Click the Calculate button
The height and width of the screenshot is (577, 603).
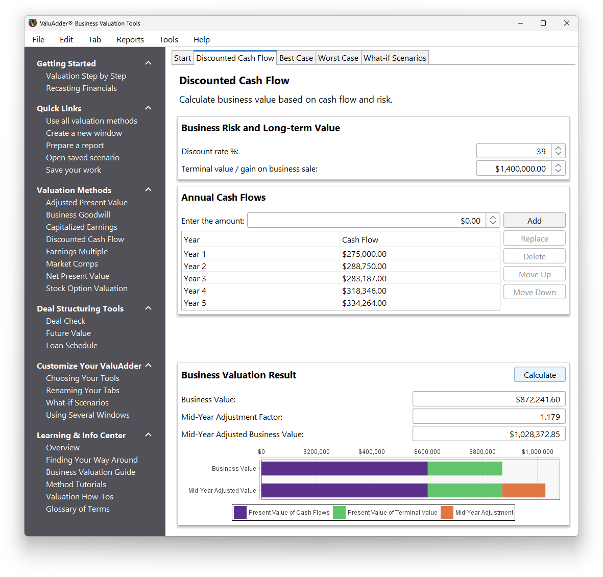[x=540, y=374]
